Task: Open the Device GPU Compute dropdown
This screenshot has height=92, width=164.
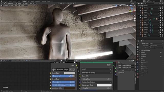Action: [x=156, y=48]
